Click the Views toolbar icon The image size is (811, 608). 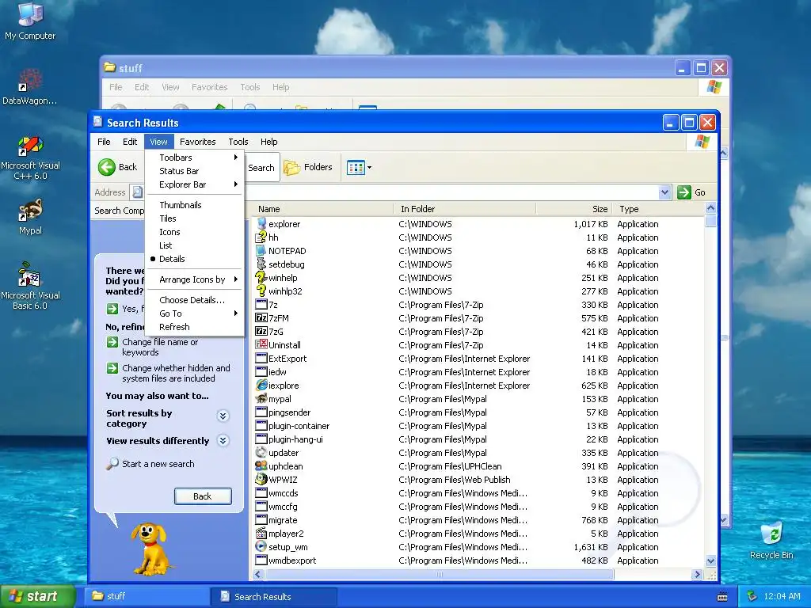[356, 167]
